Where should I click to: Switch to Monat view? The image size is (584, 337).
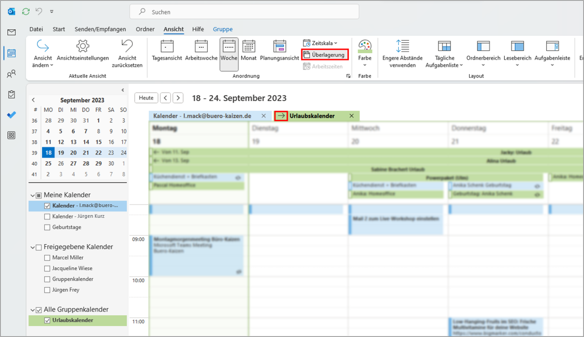click(x=249, y=51)
